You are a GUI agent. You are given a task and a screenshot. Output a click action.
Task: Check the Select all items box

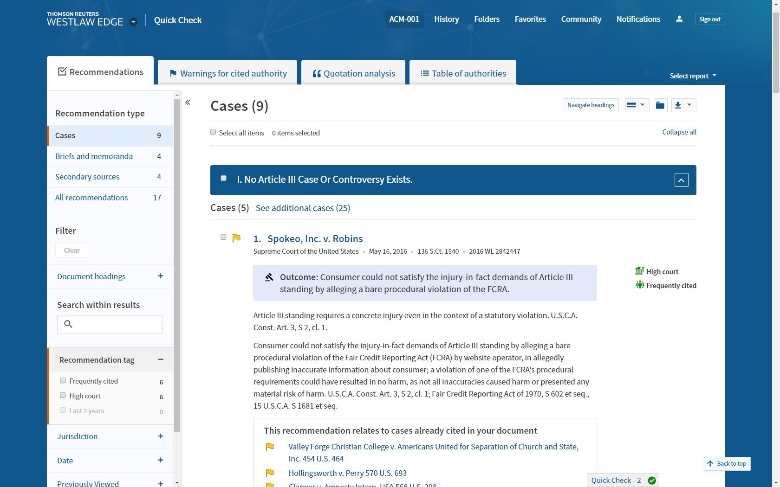tap(213, 132)
